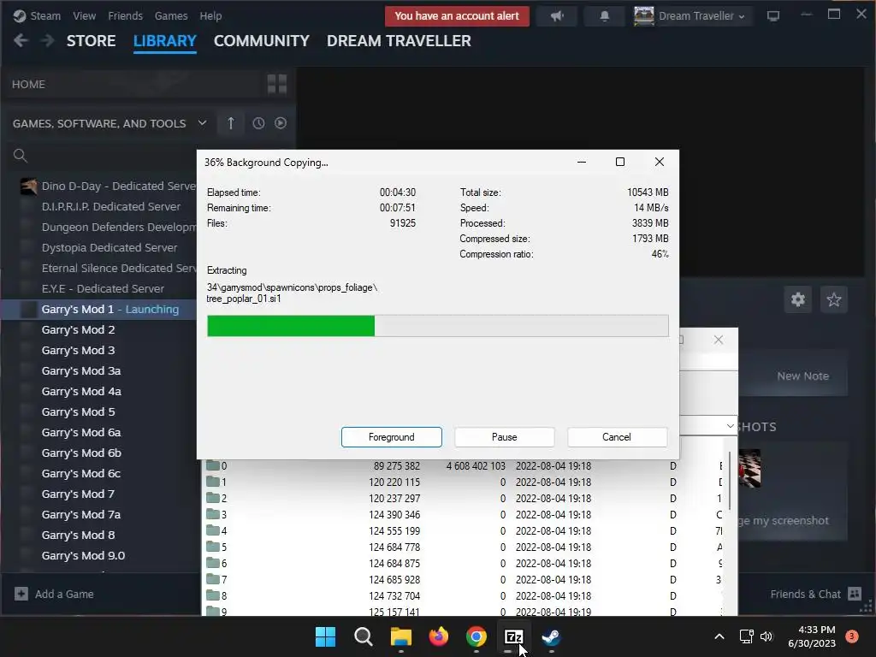Cancel the copying operation
The height and width of the screenshot is (657, 876).
[617, 437]
